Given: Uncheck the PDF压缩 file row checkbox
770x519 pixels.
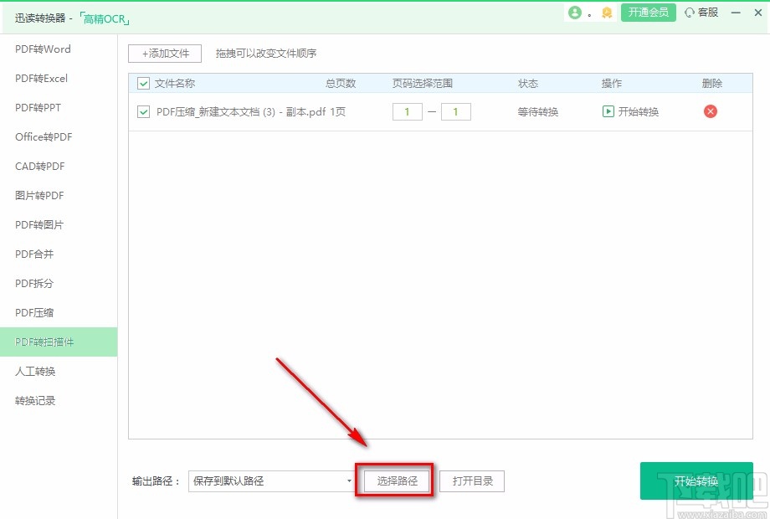Looking at the screenshot, I should tap(142, 110).
